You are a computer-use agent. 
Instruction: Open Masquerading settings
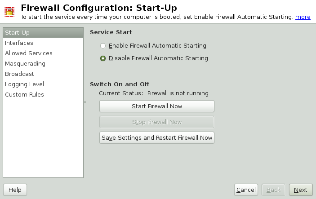[x=25, y=64]
